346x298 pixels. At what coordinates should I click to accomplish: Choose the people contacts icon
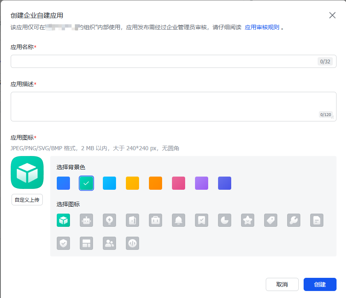109,243
